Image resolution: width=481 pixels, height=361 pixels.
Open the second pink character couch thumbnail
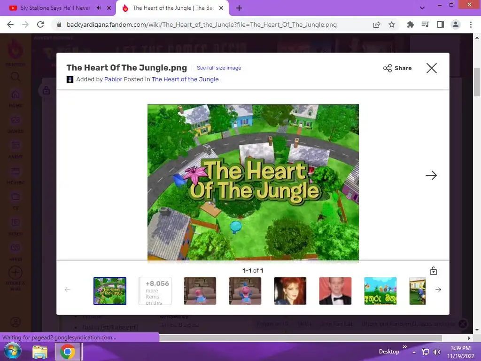click(x=245, y=290)
